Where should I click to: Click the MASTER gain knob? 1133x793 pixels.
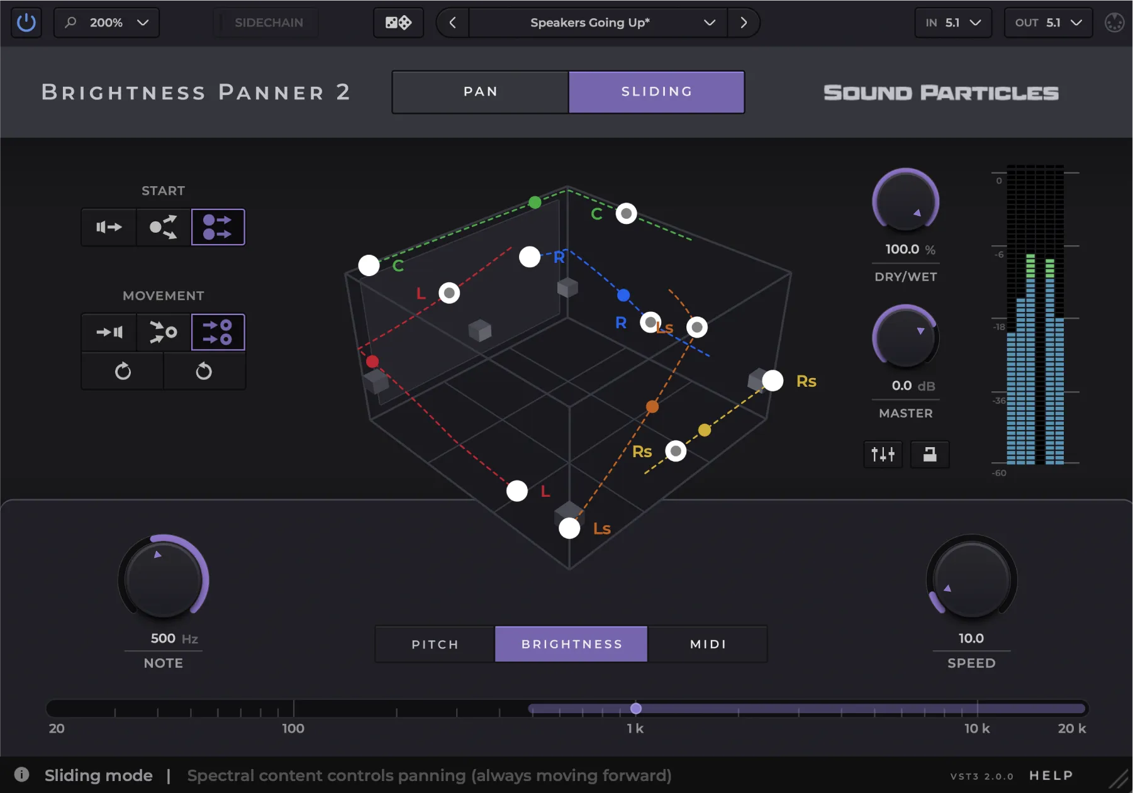(905, 338)
